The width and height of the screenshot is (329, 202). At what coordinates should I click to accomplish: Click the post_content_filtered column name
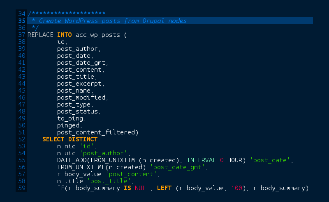point(96,132)
